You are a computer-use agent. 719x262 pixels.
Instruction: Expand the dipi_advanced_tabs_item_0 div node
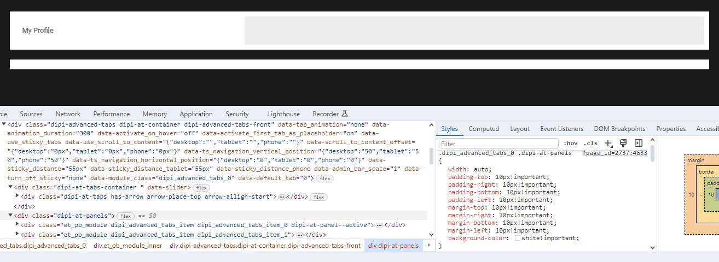click(18, 225)
